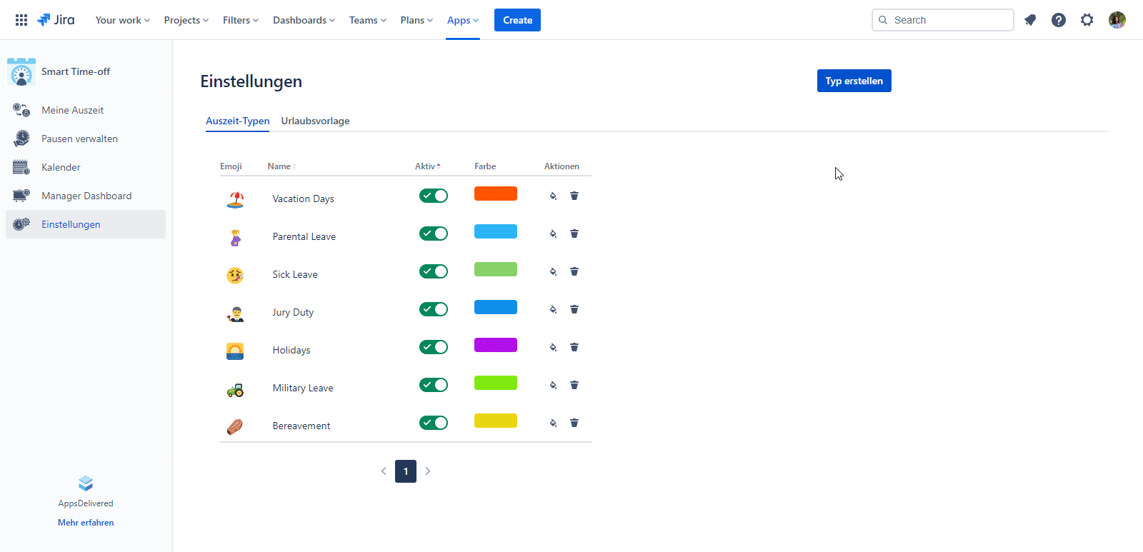The width and height of the screenshot is (1143, 552).
Task: Open the help question mark icon
Action: (x=1058, y=20)
